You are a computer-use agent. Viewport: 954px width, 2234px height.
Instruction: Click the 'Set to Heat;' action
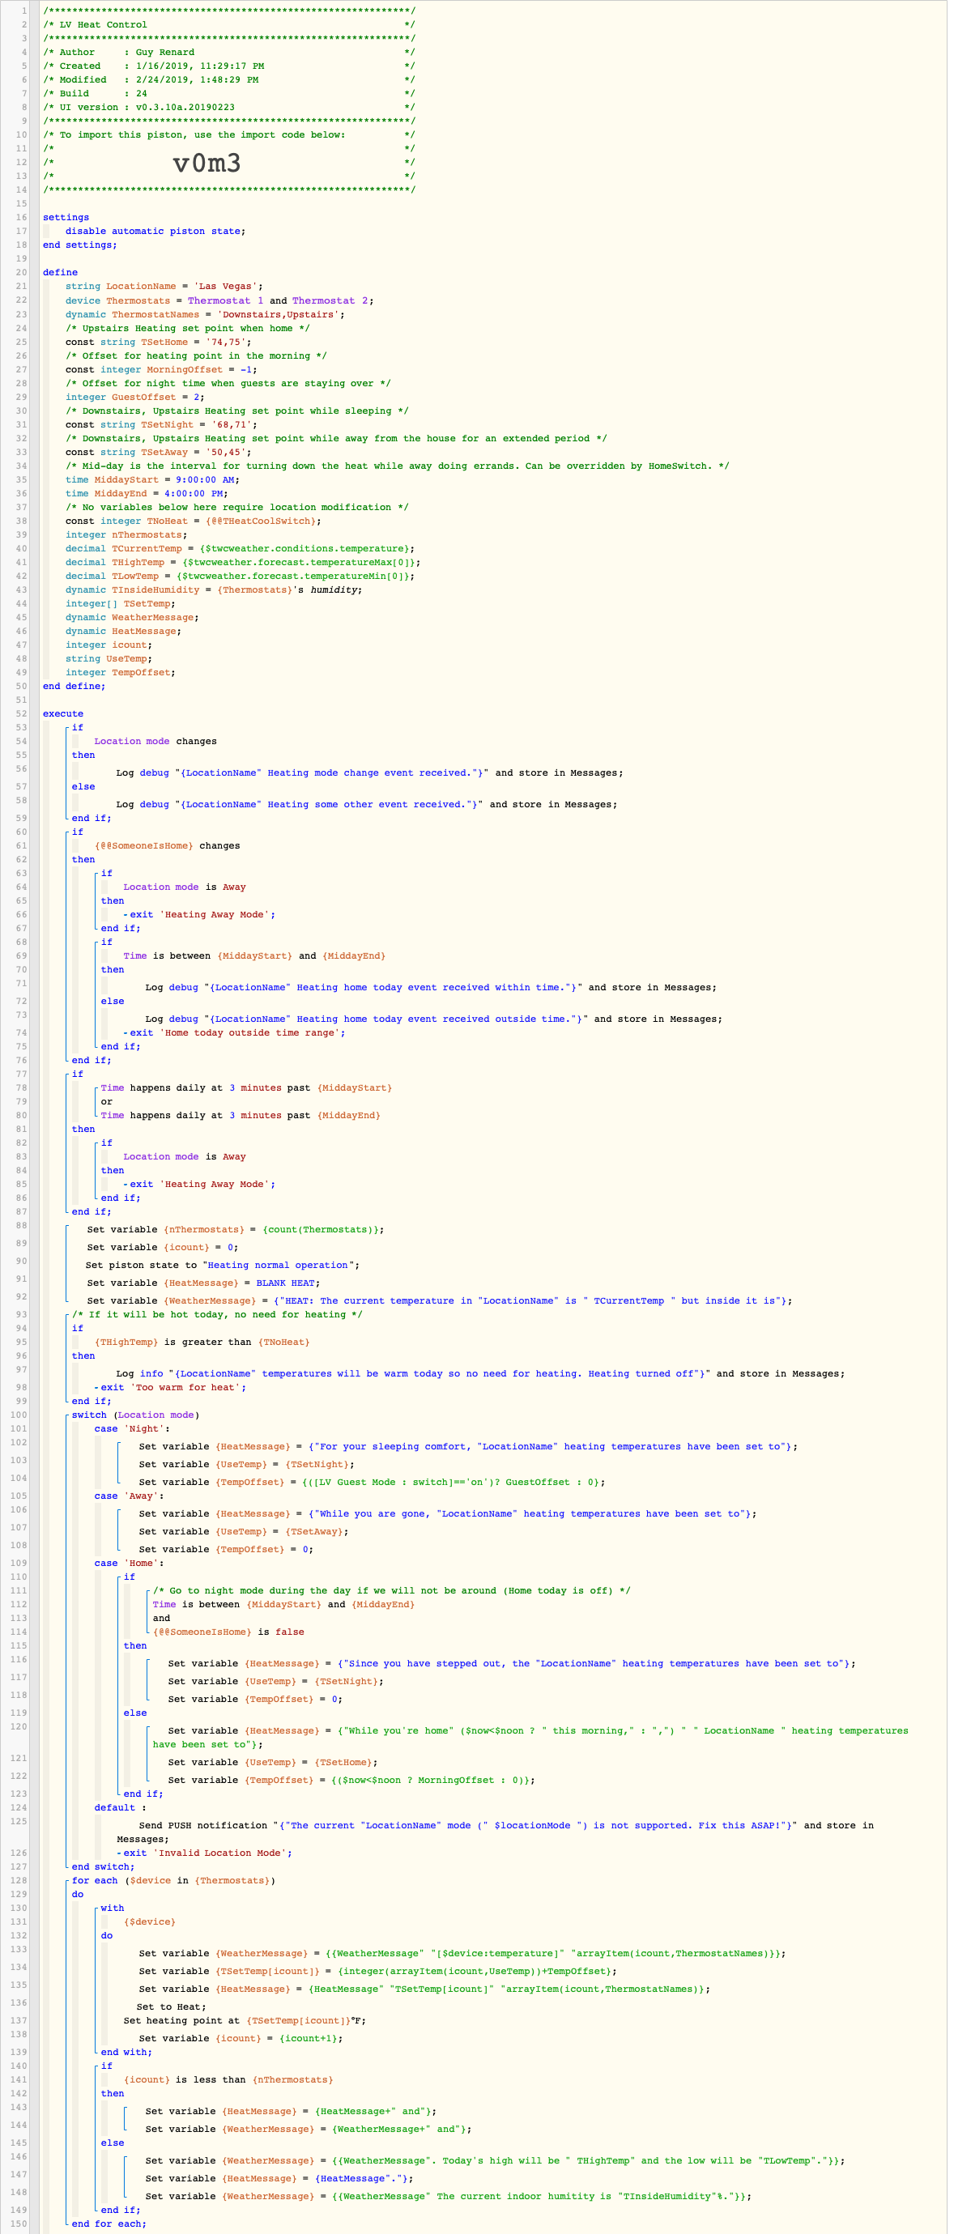click(x=172, y=2006)
